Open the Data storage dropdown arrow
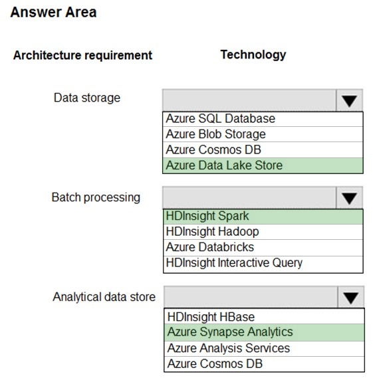The height and width of the screenshot is (382, 373). [x=349, y=100]
